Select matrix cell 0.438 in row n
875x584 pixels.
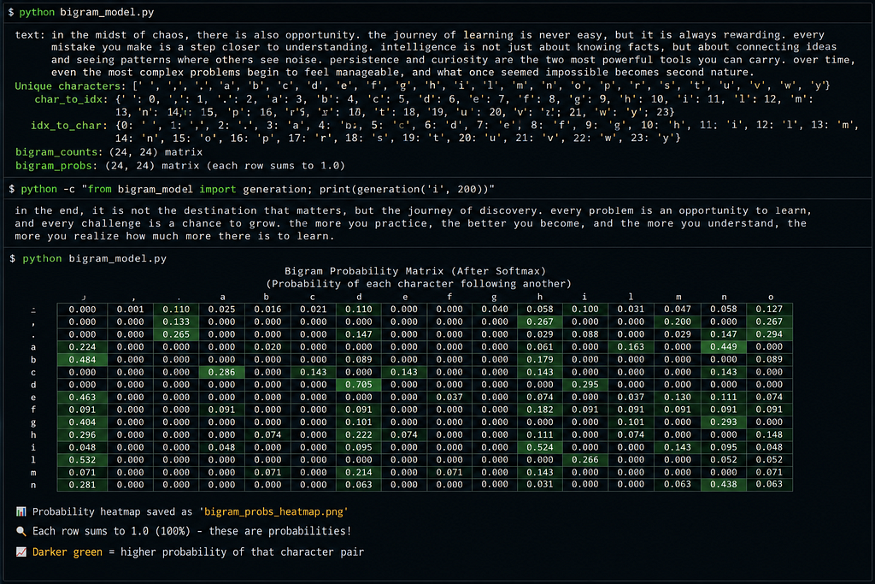(x=724, y=485)
